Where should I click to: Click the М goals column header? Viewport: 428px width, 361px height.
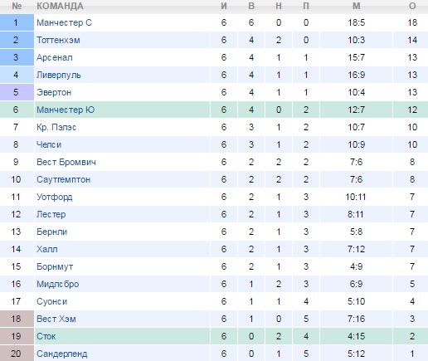357,6
